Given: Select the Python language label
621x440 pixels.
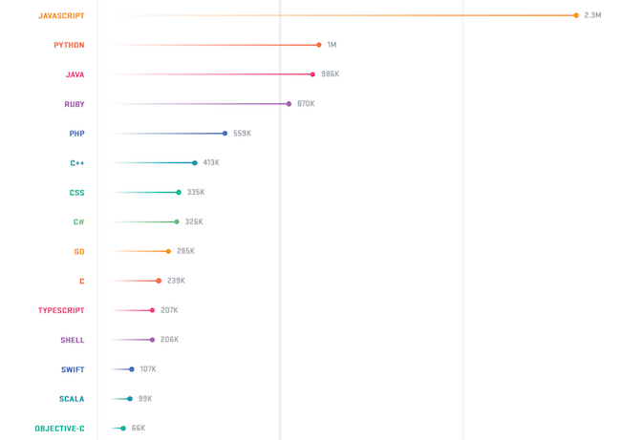Looking at the screenshot, I should click(x=69, y=45).
